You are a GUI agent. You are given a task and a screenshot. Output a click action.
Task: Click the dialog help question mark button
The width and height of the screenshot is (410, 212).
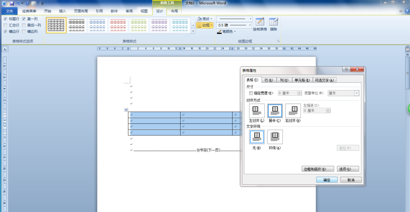tap(346, 69)
